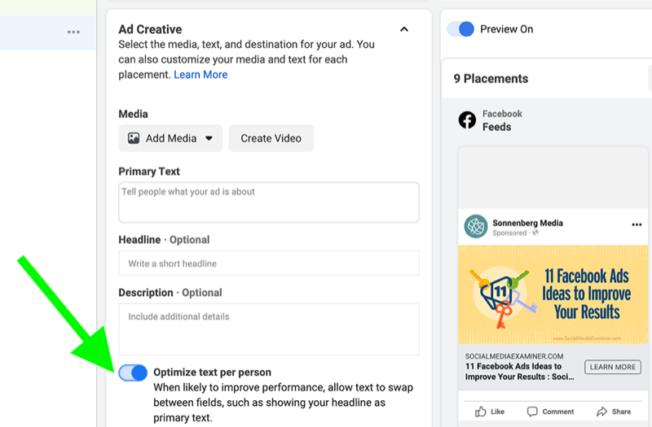Screen dimensions: 652x427
Task: Focus the Headline input field
Action: point(269,263)
